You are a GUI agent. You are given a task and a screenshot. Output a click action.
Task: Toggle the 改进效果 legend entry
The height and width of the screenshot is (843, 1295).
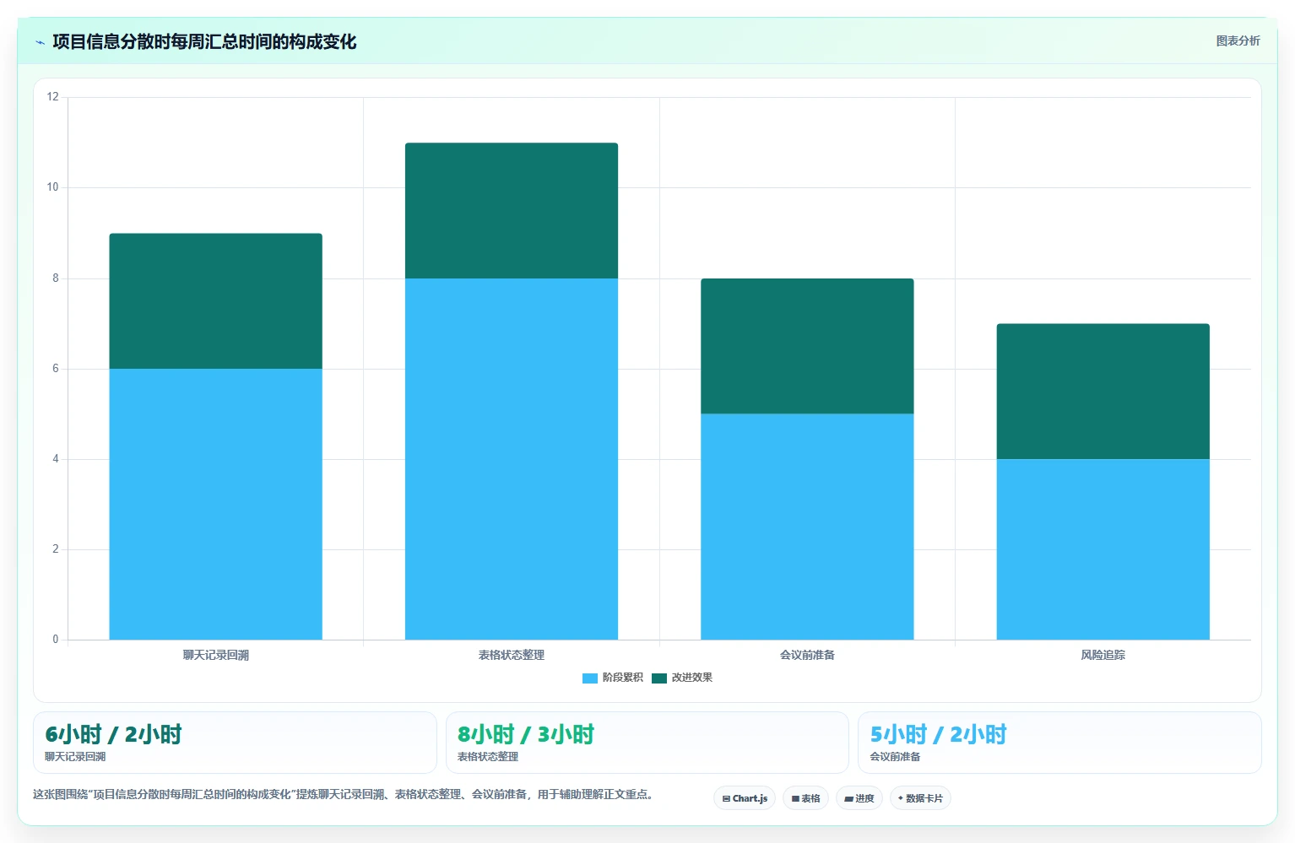tap(682, 678)
